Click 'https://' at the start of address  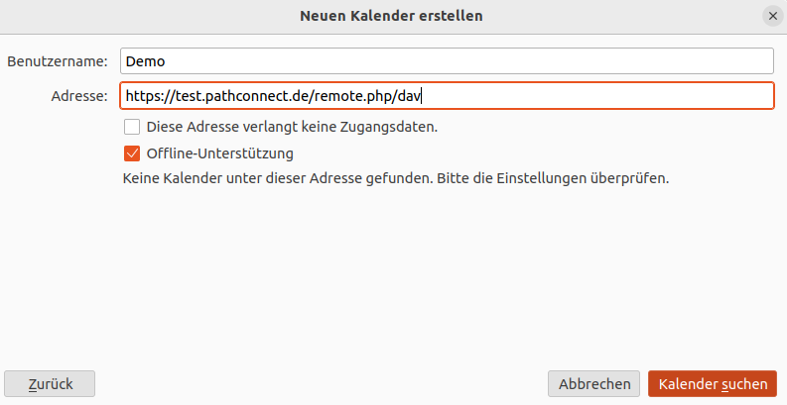click(147, 96)
